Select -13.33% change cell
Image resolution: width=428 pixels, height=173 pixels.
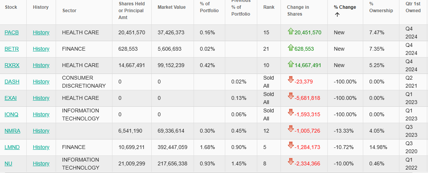pyautogui.click(x=343, y=131)
